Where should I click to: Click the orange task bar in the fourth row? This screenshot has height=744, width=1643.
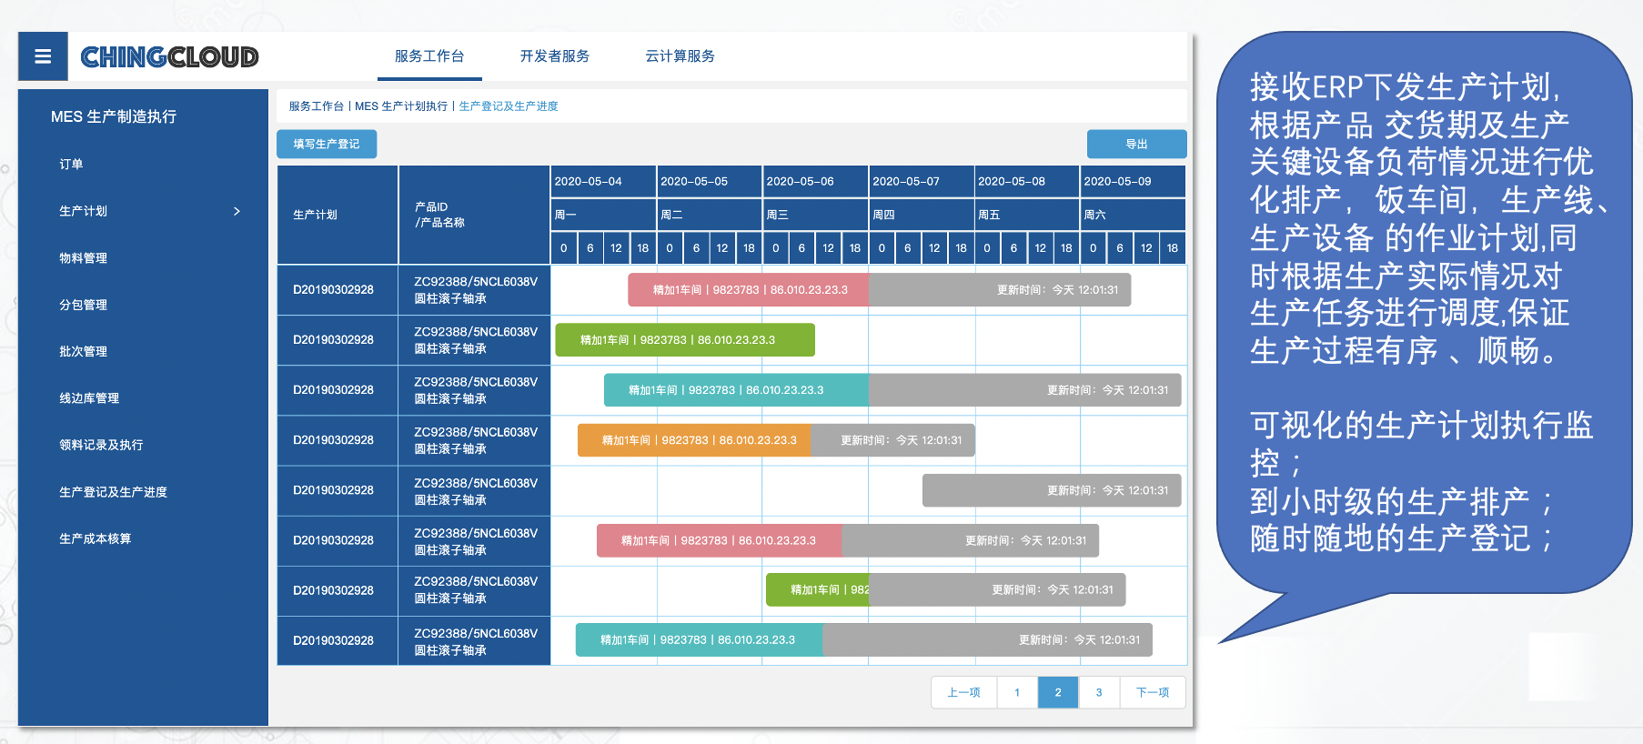point(694,440)
